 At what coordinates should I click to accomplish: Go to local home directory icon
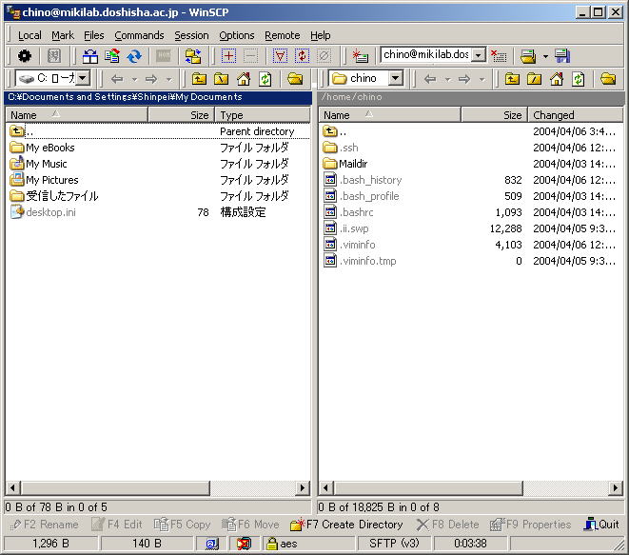243,79
